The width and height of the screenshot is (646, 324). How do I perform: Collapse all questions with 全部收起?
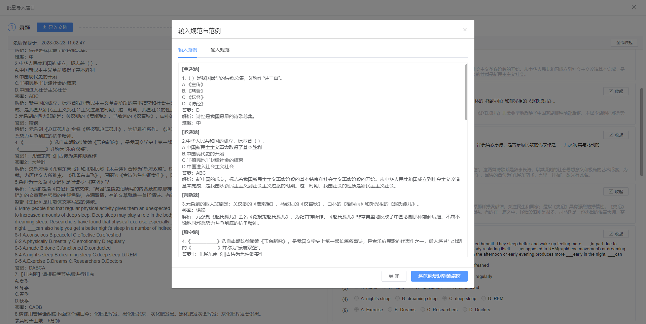click(624, 43)
